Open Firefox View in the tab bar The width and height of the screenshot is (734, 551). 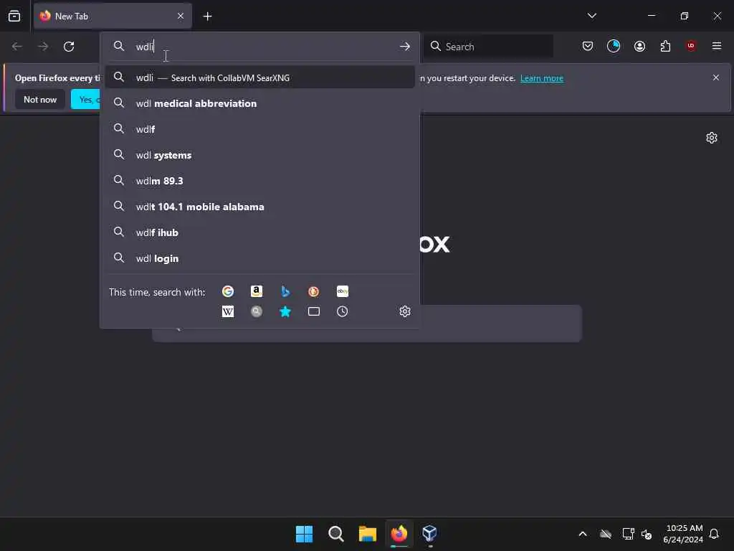pyautogui.click(x=14, y=16)
